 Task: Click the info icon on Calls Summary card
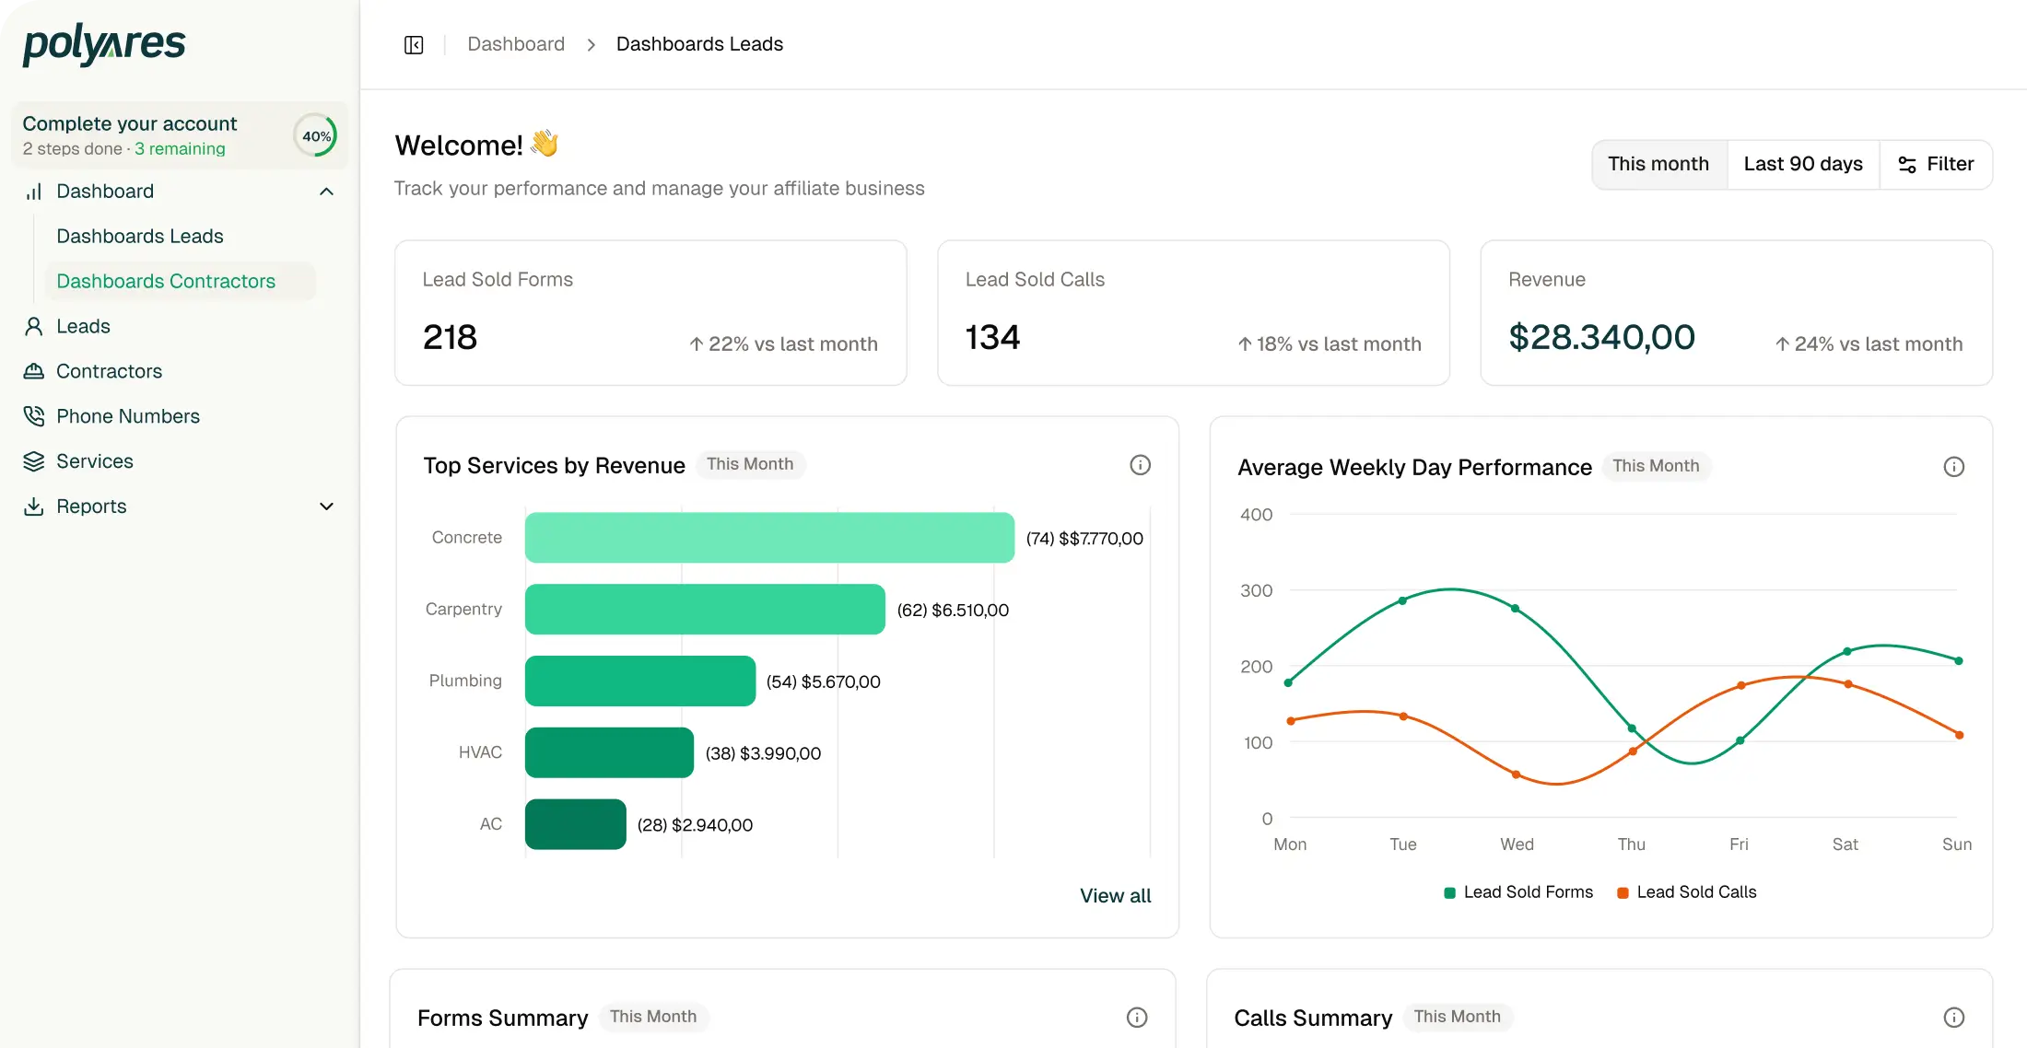tap(1953, 1017)
